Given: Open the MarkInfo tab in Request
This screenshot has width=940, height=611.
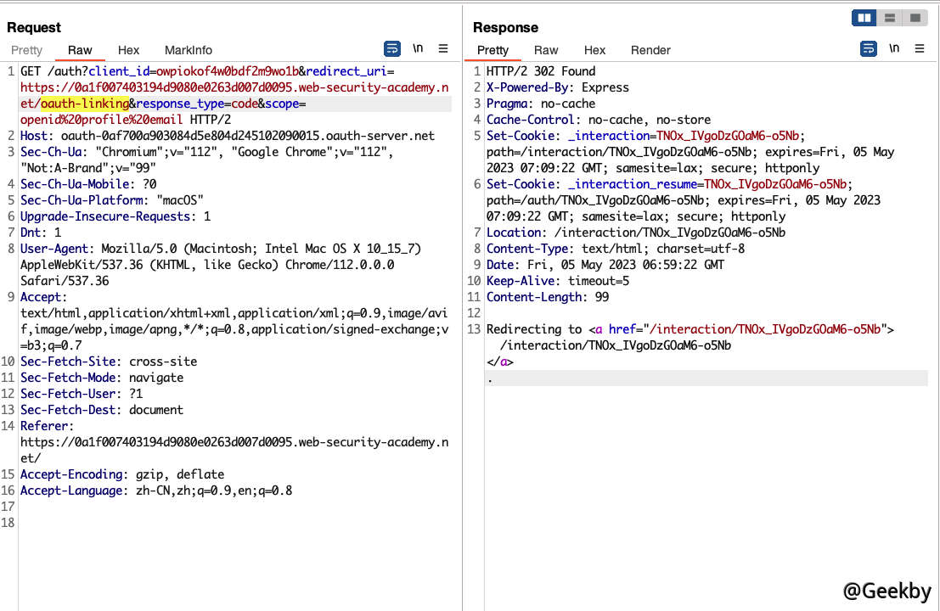Looking at the screenshot, I should pos(189,50).
